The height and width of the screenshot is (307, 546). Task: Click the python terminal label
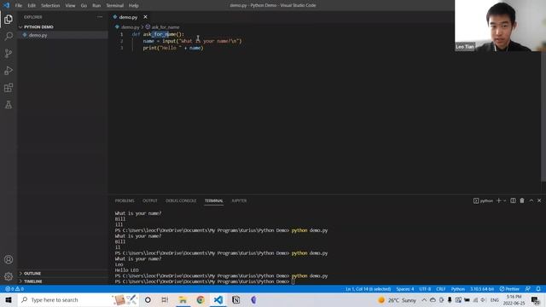[x=484, y=200]
